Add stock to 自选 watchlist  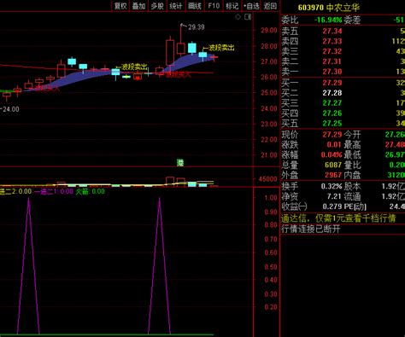pos(251,6)
